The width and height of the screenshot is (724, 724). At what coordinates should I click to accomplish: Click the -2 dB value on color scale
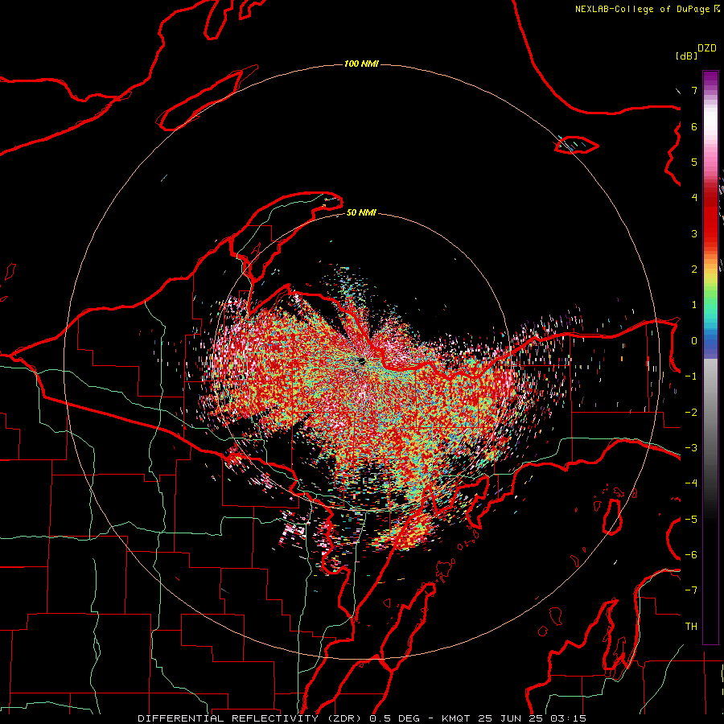[691, 413]
